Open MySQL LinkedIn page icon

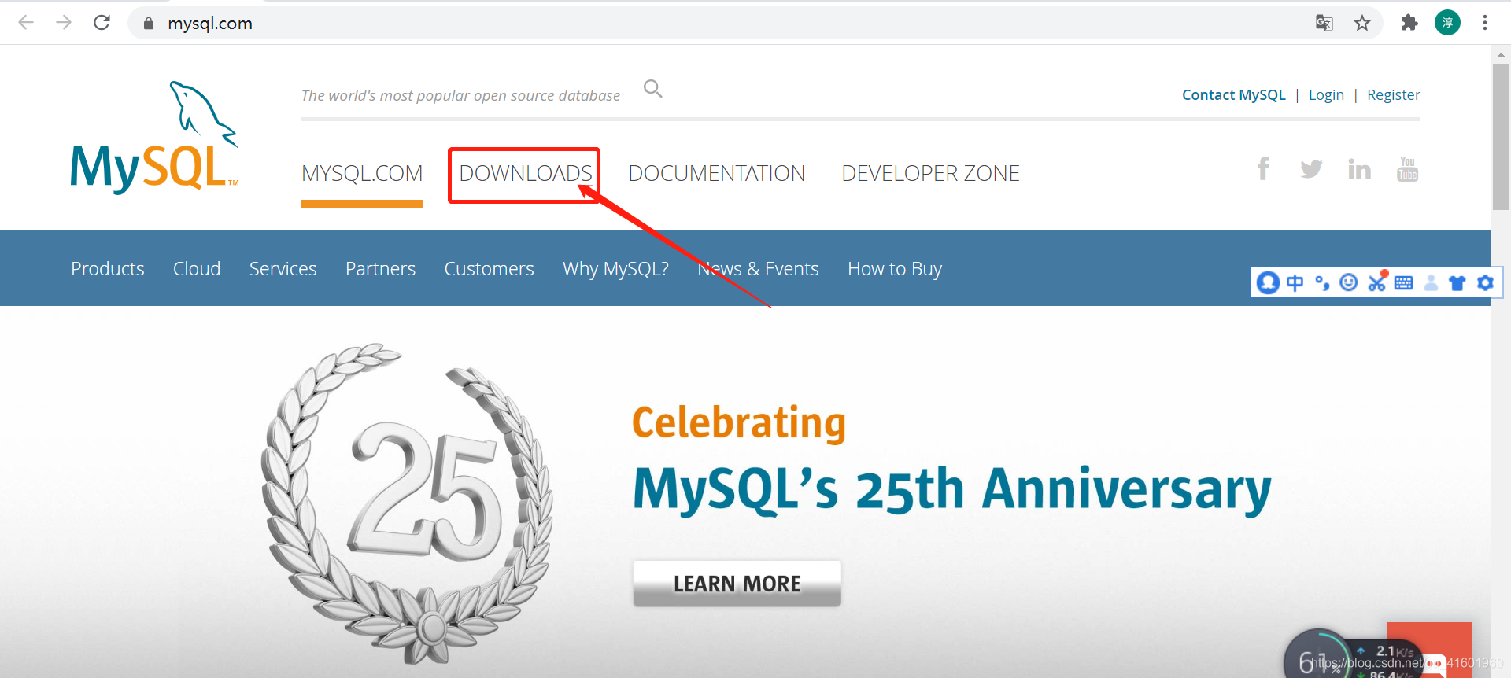(x=1359, y=169)
